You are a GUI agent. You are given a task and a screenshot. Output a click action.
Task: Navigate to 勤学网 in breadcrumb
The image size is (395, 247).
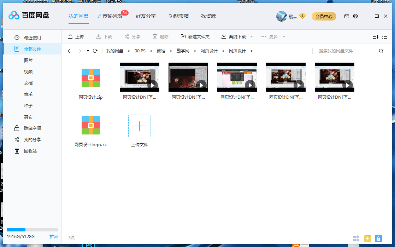pyautogui.click(x=183, y=51)
